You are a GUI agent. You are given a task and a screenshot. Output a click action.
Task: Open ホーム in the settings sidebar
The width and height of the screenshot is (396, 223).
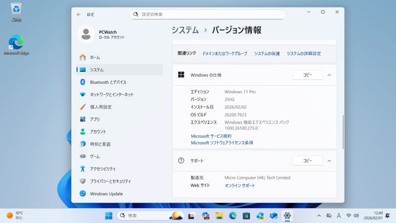120,57
